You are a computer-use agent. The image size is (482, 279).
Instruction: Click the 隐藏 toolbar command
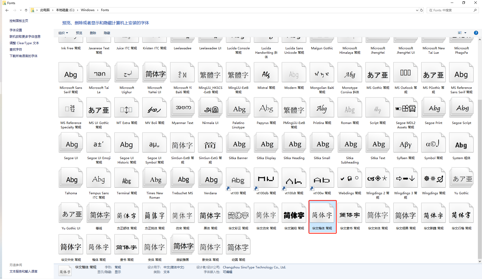(x=107, y=33)
